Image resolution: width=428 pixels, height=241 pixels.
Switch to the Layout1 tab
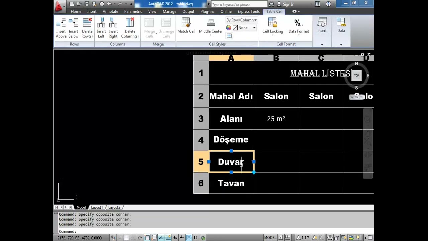(97, 207)
